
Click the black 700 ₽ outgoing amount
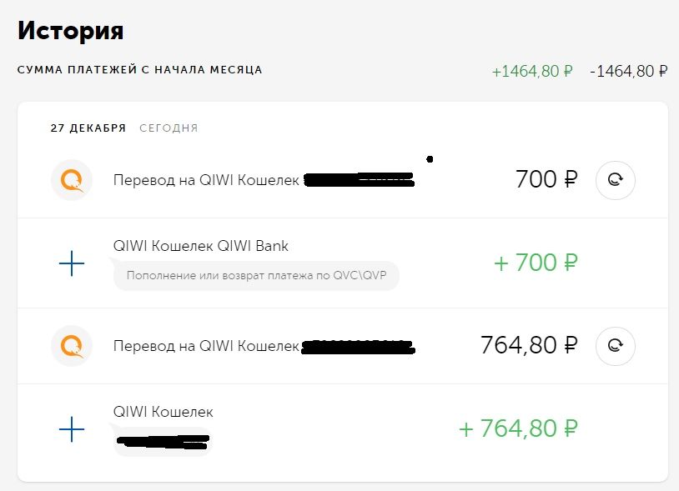(546, 179)
